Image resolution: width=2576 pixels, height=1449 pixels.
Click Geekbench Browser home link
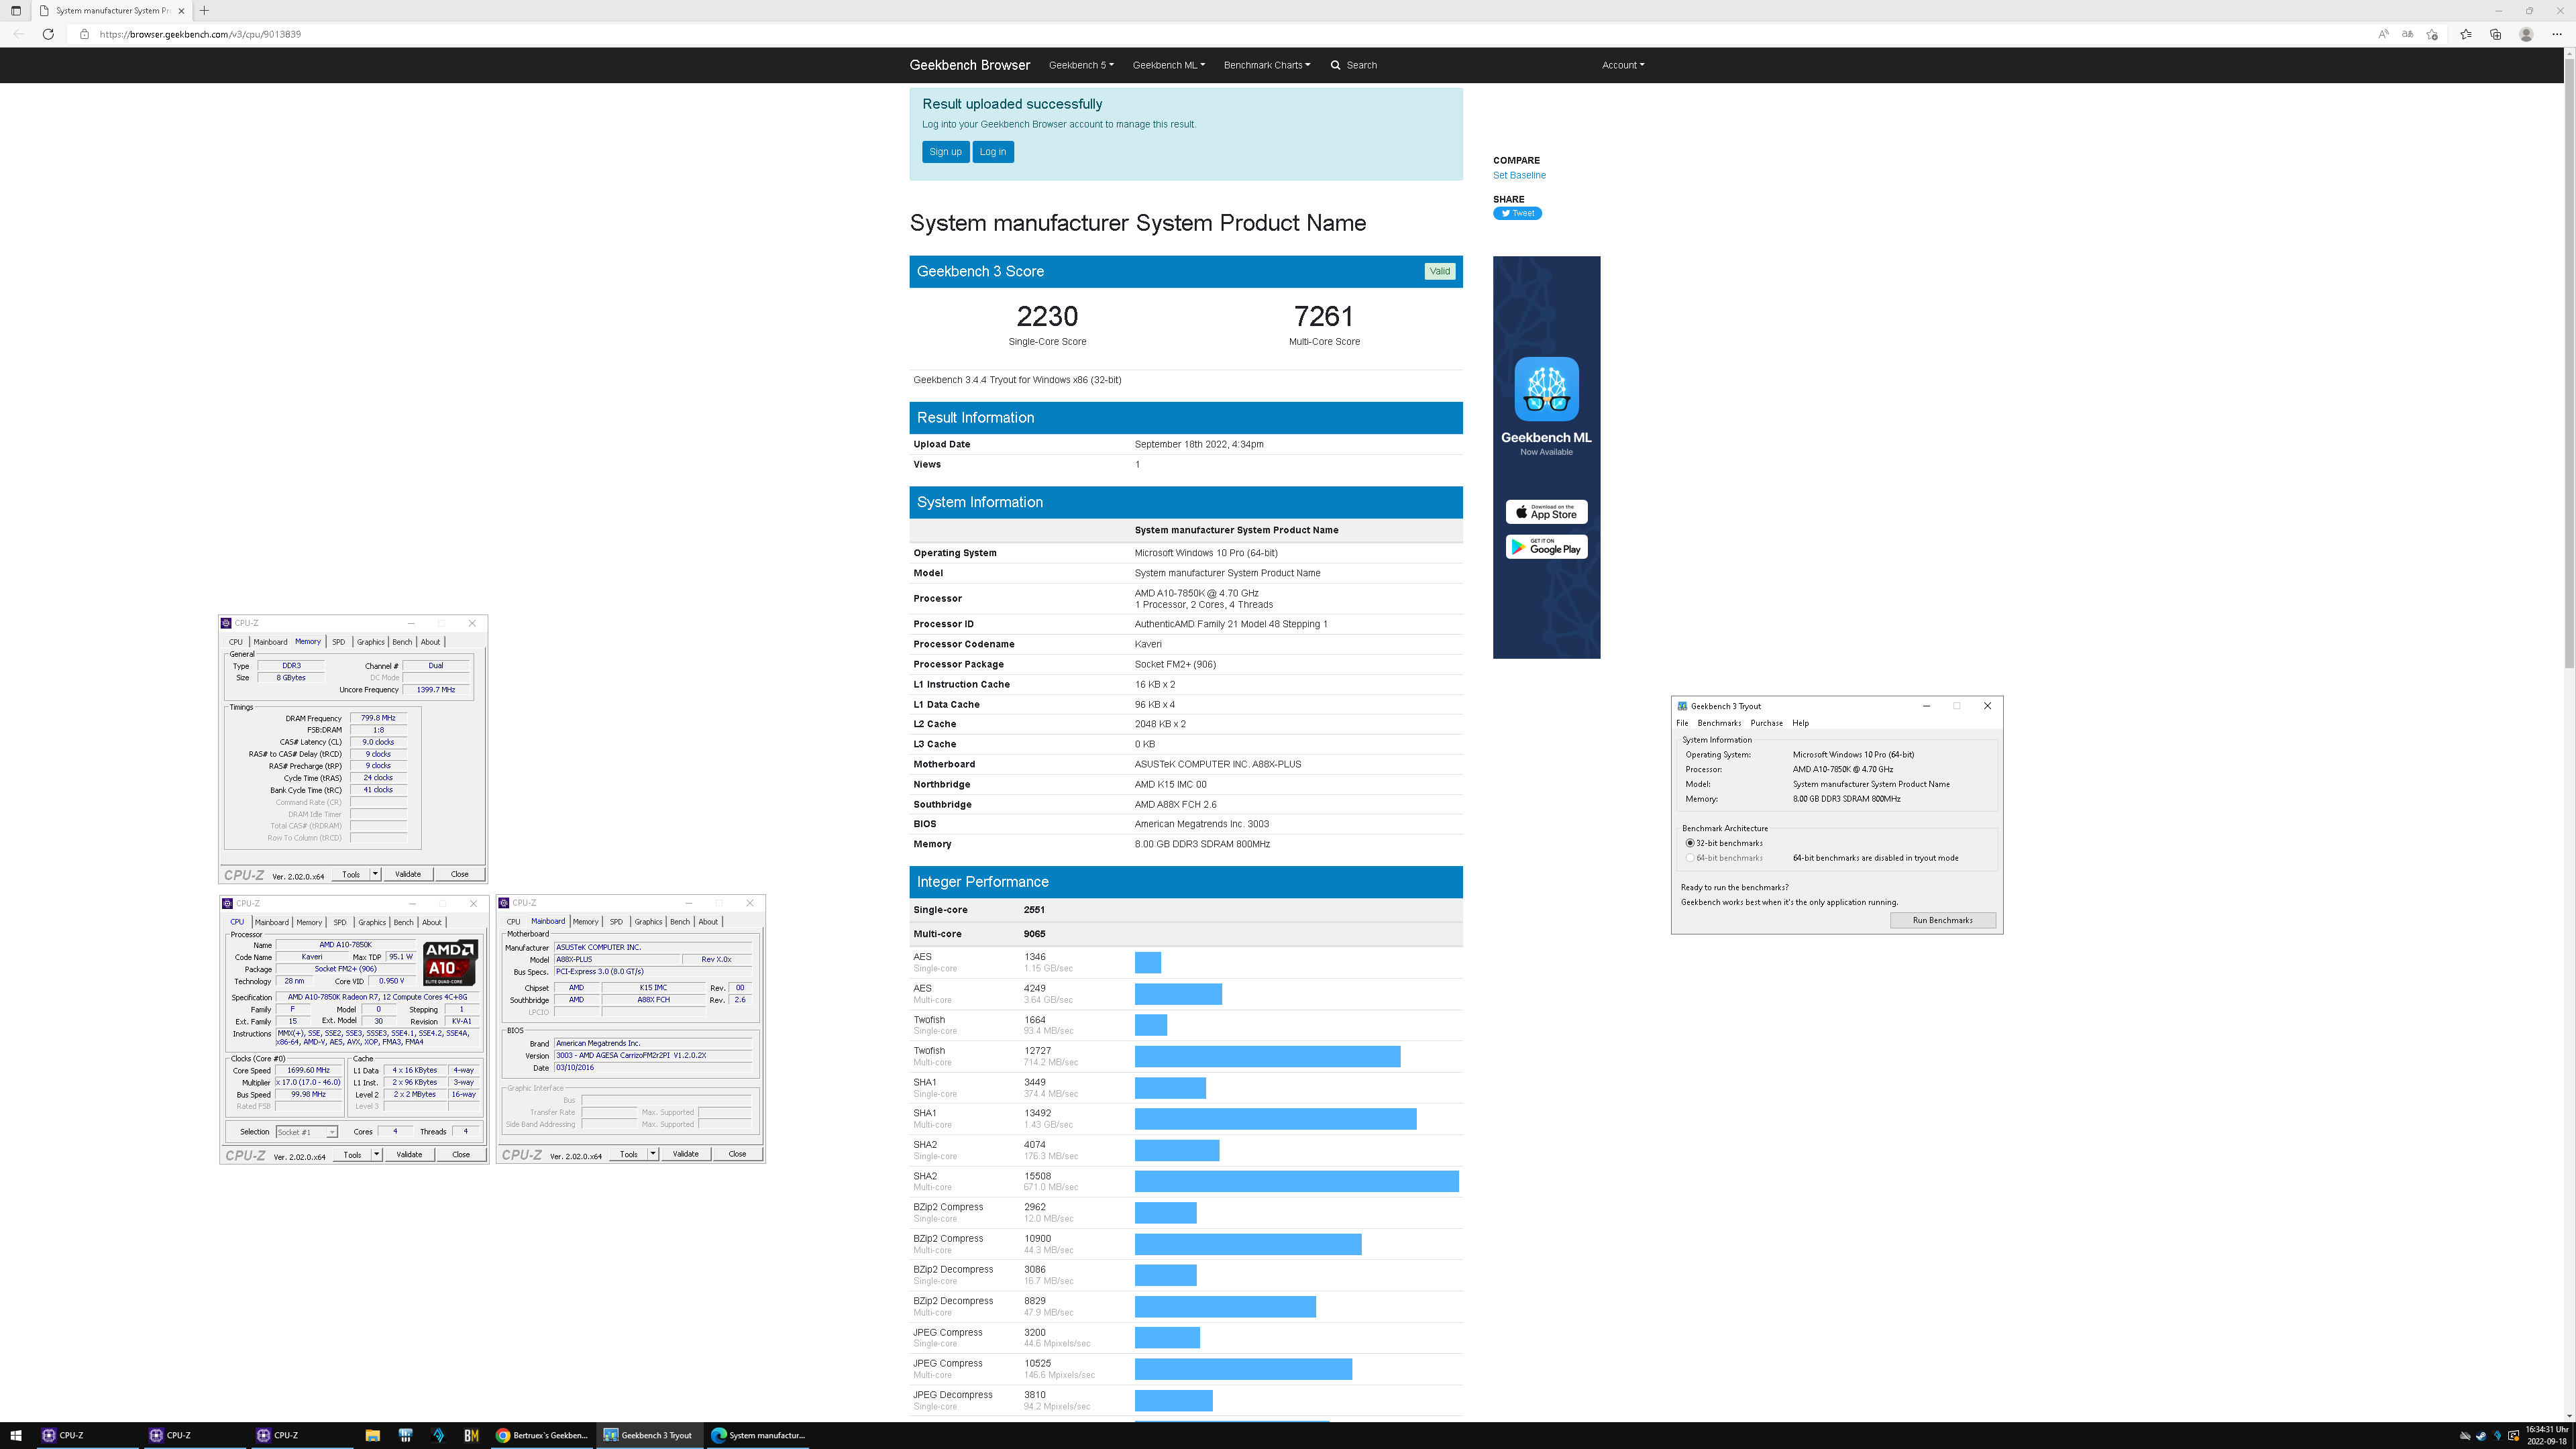pos(969,65)
